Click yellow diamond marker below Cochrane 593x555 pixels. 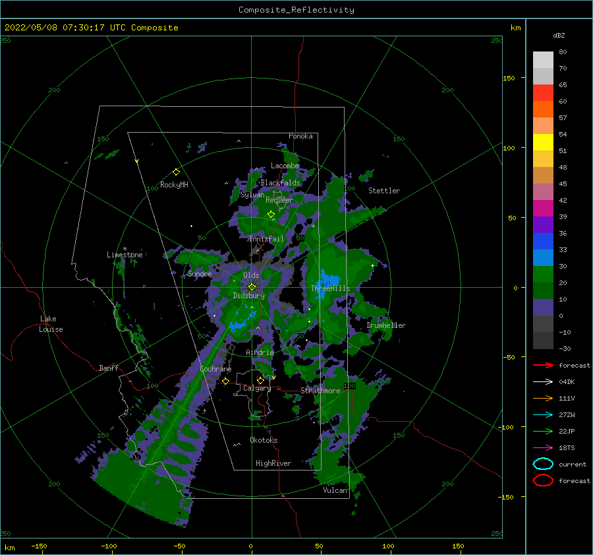coord(226,381)
